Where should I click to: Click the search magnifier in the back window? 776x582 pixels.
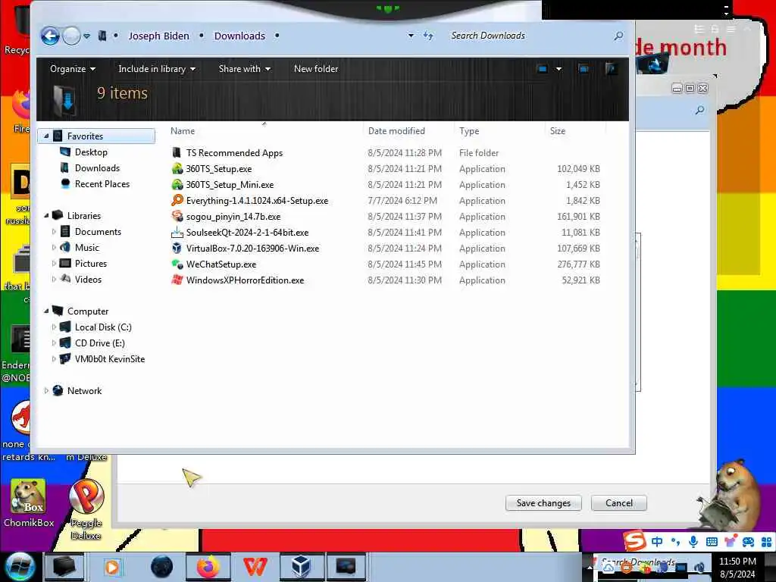pos(699,110)
